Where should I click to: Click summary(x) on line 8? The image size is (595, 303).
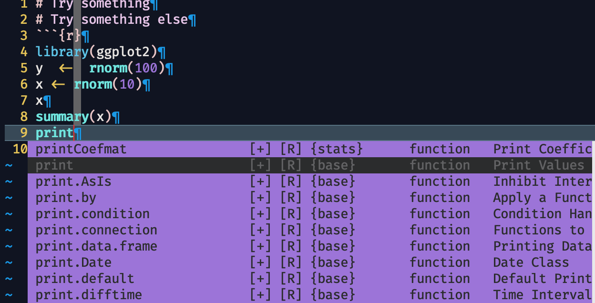point(73,117)
